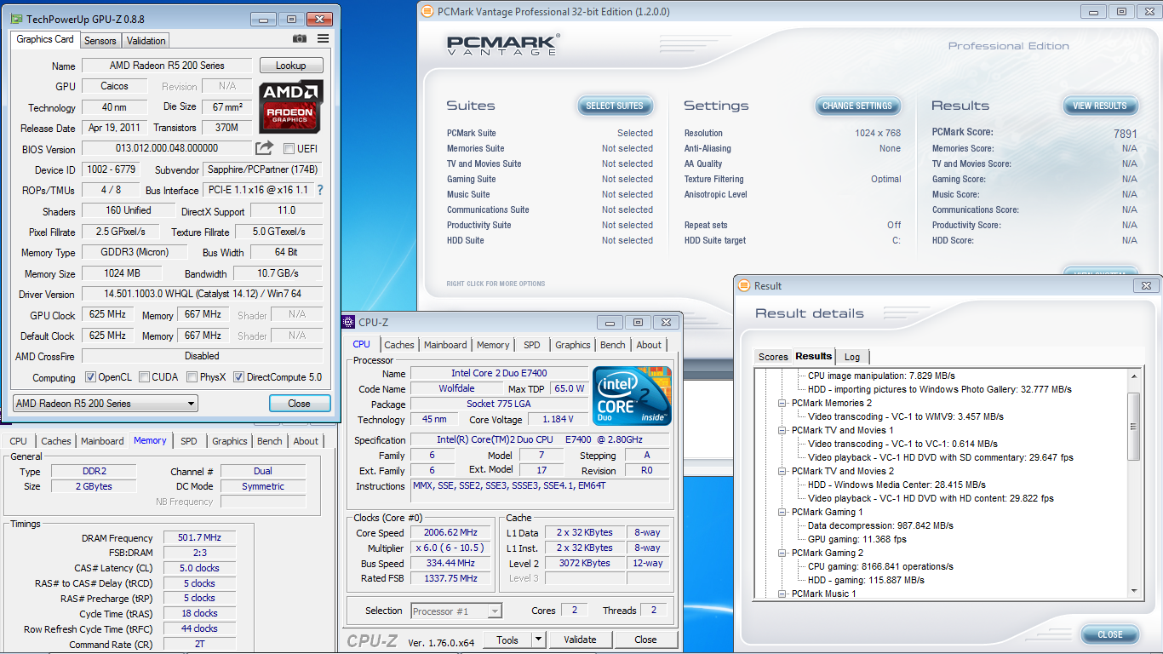Click the HDD Suite row in Suites
The width and height of the screenshot is (1163, 654).
point(550,240)
